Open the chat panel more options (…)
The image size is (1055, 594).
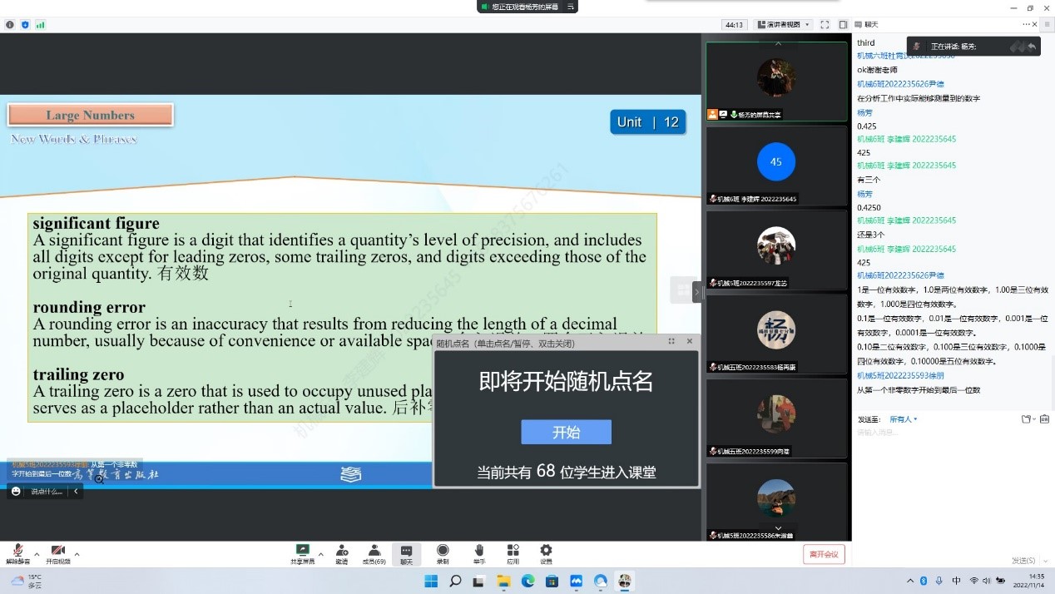(1027, 24)
